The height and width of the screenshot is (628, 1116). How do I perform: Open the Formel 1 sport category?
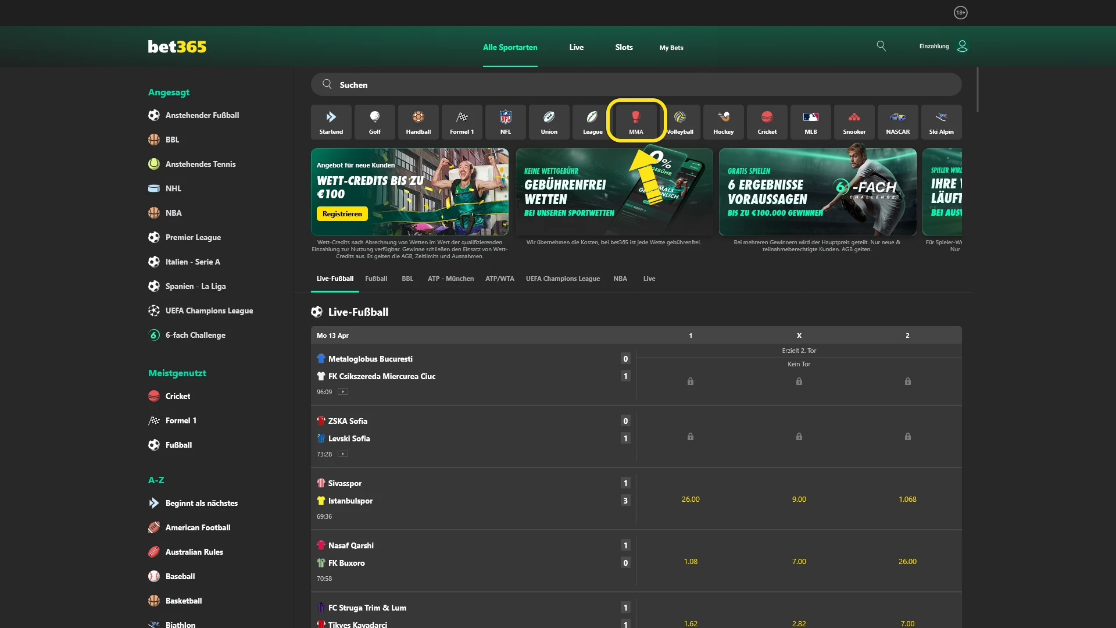click(462, 122)
